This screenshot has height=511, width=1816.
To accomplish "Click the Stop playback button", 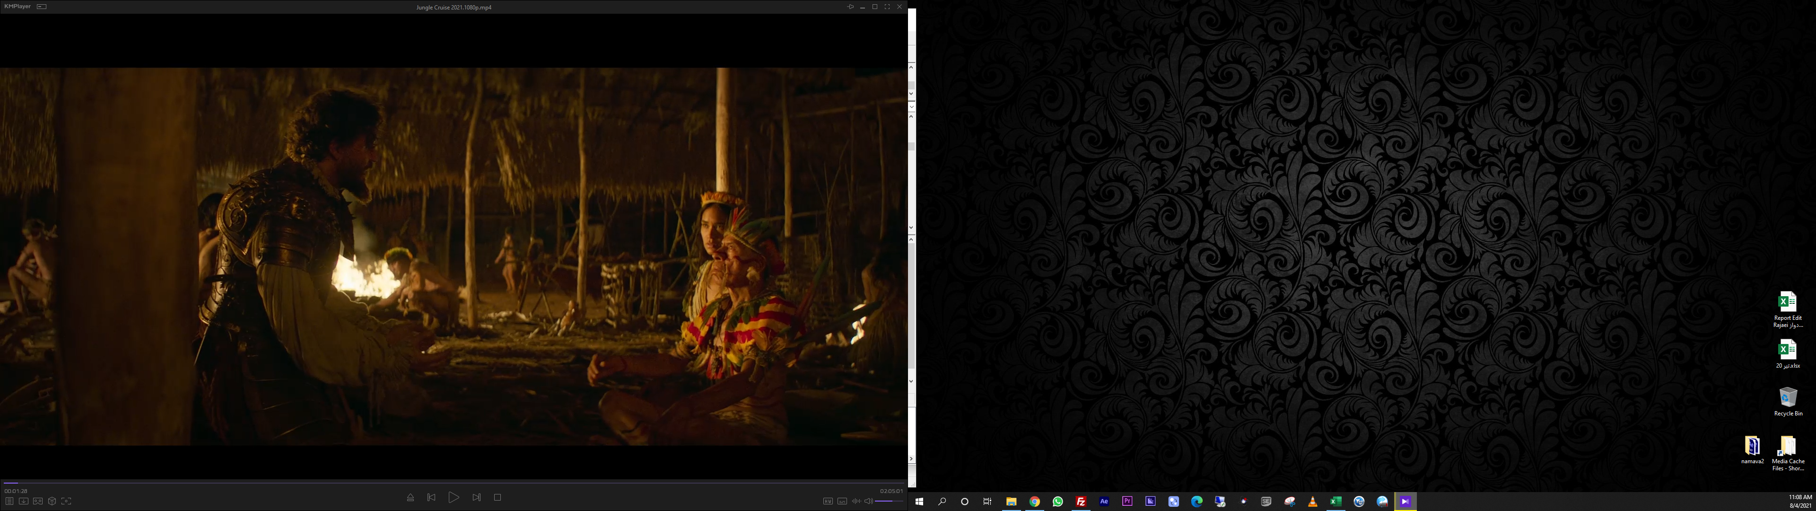I will [497, 498].
